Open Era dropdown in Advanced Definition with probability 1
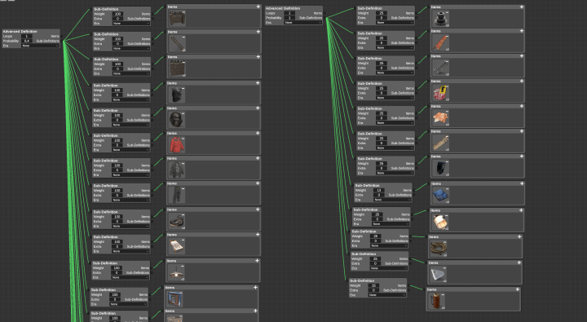 [x=302, y=23]
